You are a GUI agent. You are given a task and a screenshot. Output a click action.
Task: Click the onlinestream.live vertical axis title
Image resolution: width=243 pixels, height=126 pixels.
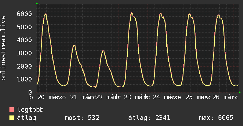(x=3, y=48)
